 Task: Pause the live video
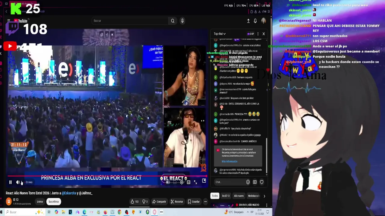[x=10, y=182]
